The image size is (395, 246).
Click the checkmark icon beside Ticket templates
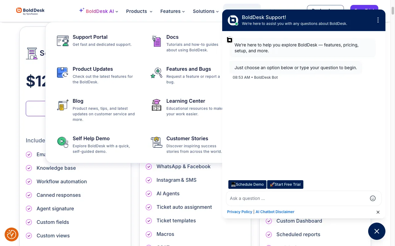pos(149,220)
